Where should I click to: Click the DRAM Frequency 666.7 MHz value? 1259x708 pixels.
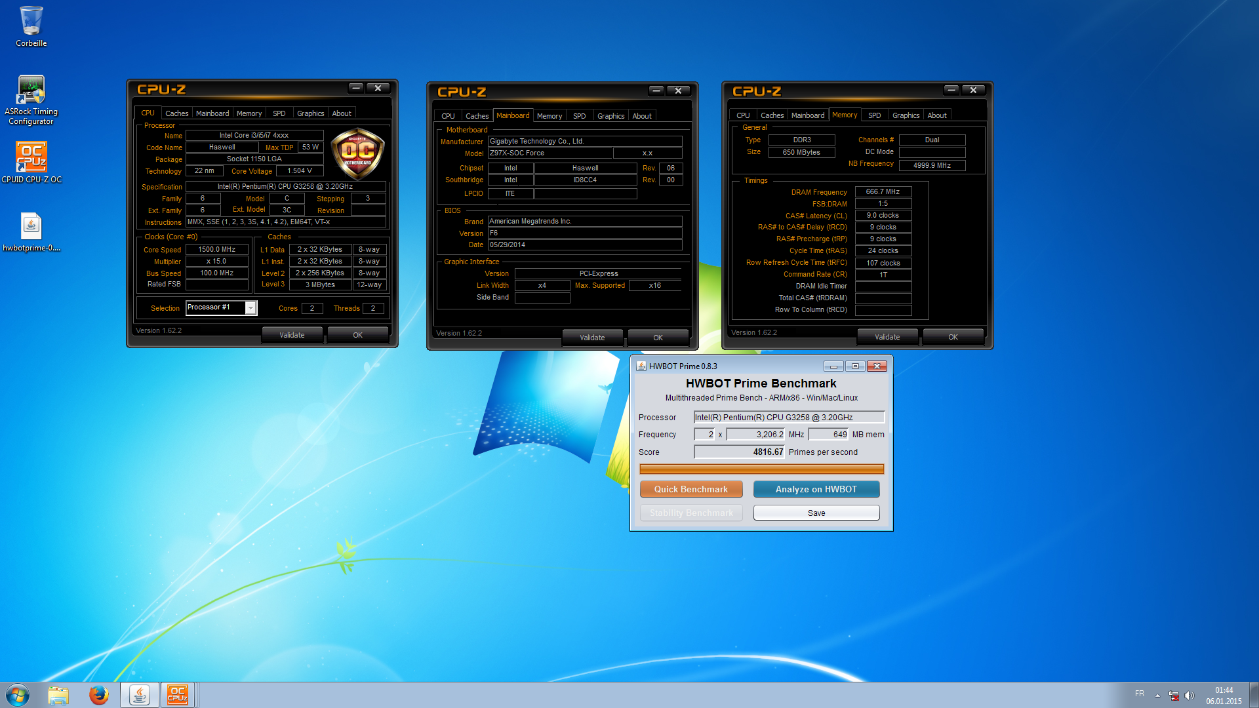883,191
